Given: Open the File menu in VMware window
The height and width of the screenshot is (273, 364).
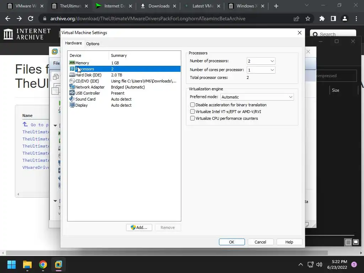Looking at the screenshot, I should coord(57,63).
